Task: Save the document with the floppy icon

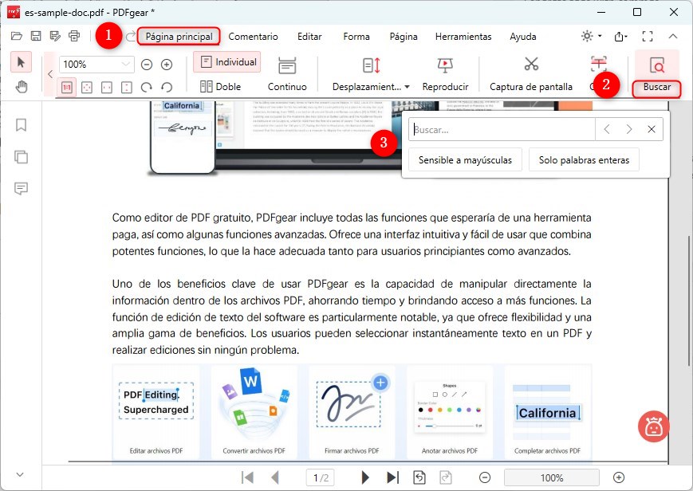Action: pos(36,36)
